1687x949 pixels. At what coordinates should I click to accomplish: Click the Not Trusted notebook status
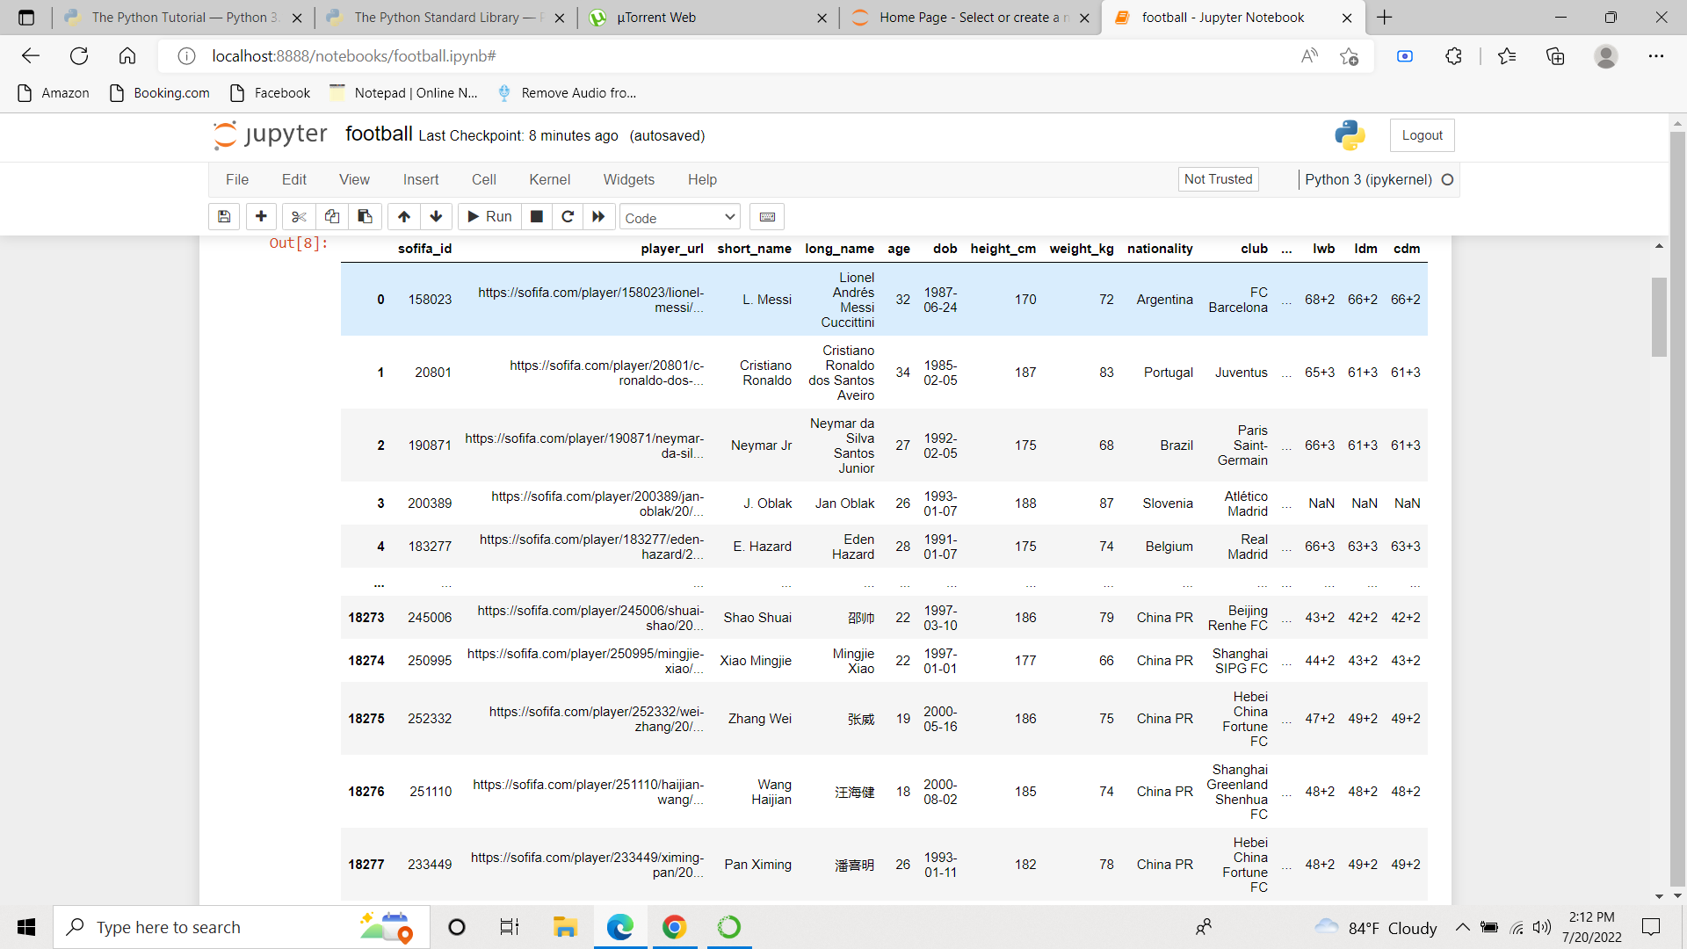[x=1218, y=179]
